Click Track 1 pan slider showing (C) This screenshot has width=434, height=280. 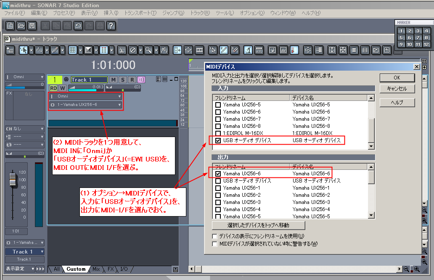124,87
